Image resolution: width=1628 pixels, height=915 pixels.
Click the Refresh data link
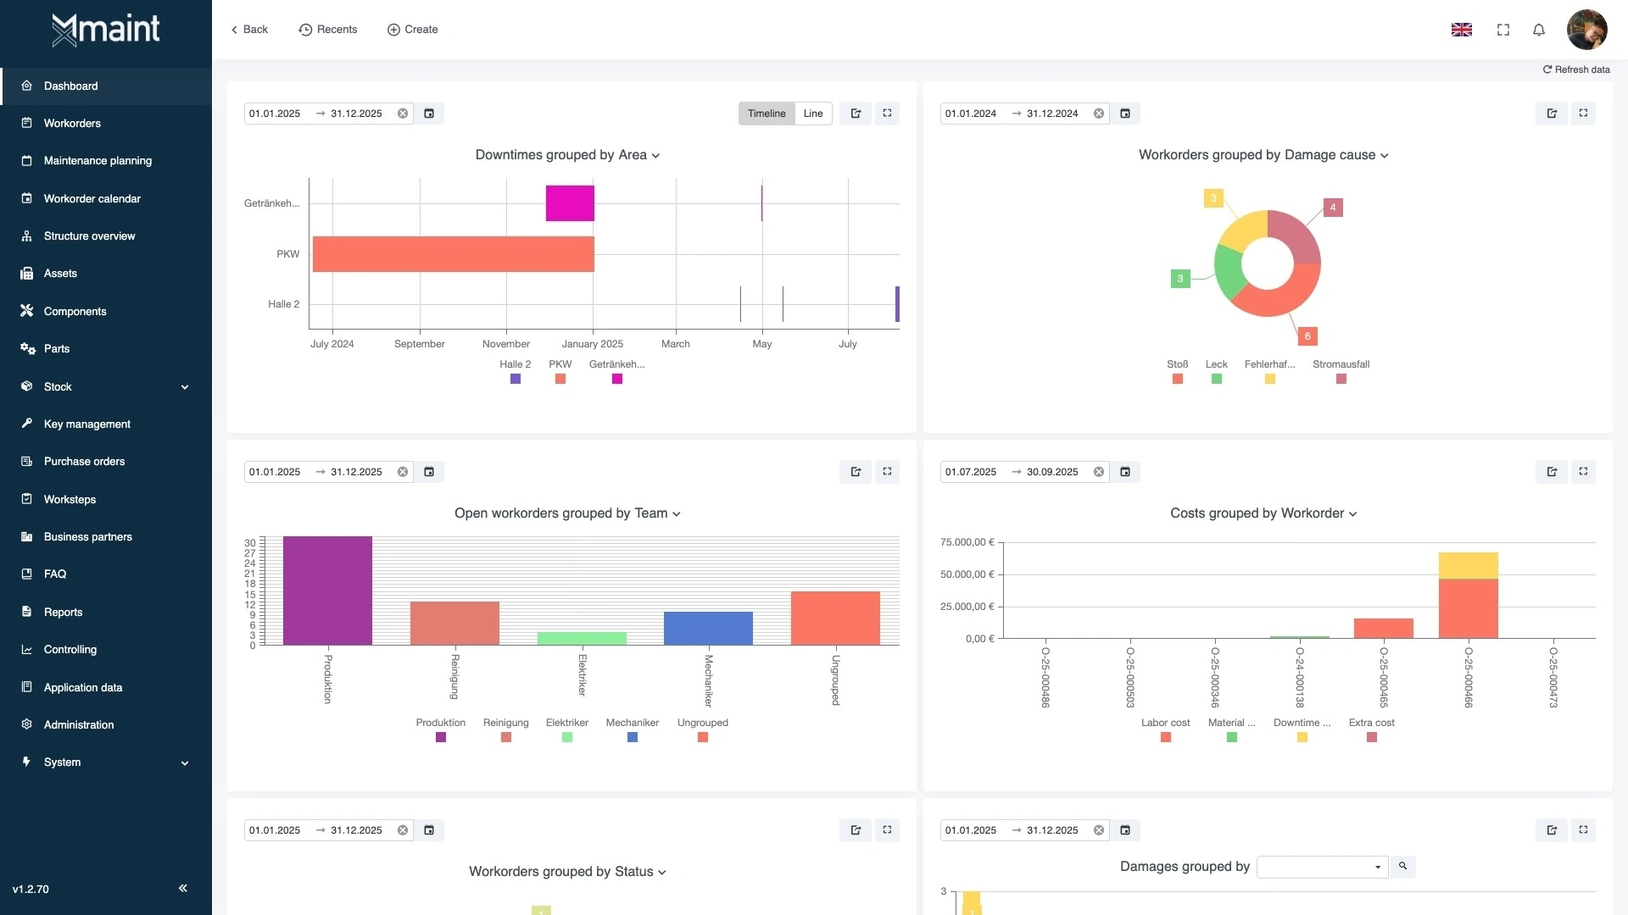pos(1576,69)
